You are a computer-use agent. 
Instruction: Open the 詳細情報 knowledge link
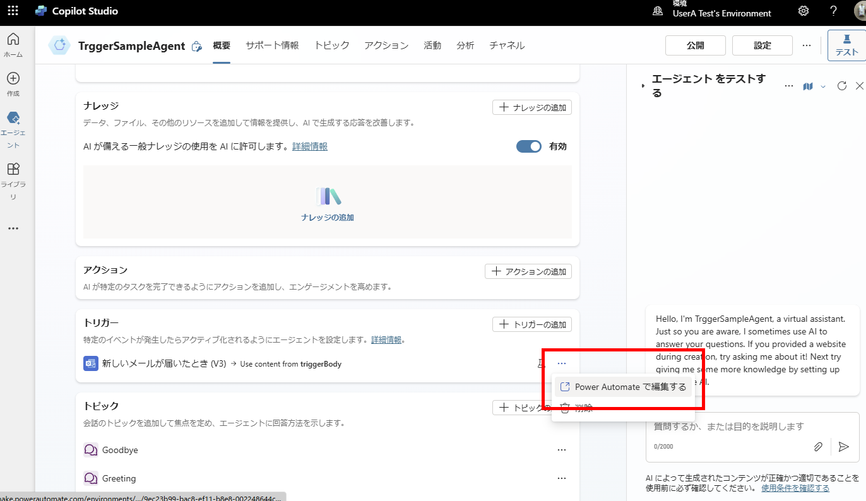(x=310, y=146)
